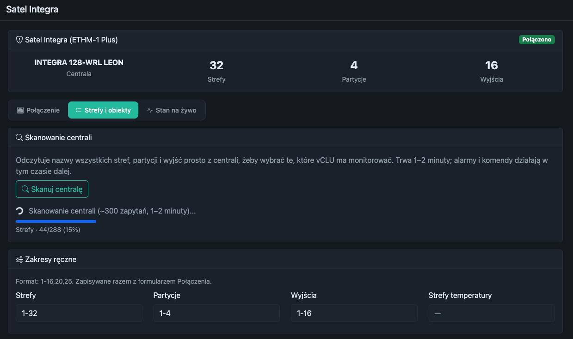Click the shield icon beside Satel Integra (ETHM-1 Plus)
Screen dimensions: 573x339
click(19, 40)
